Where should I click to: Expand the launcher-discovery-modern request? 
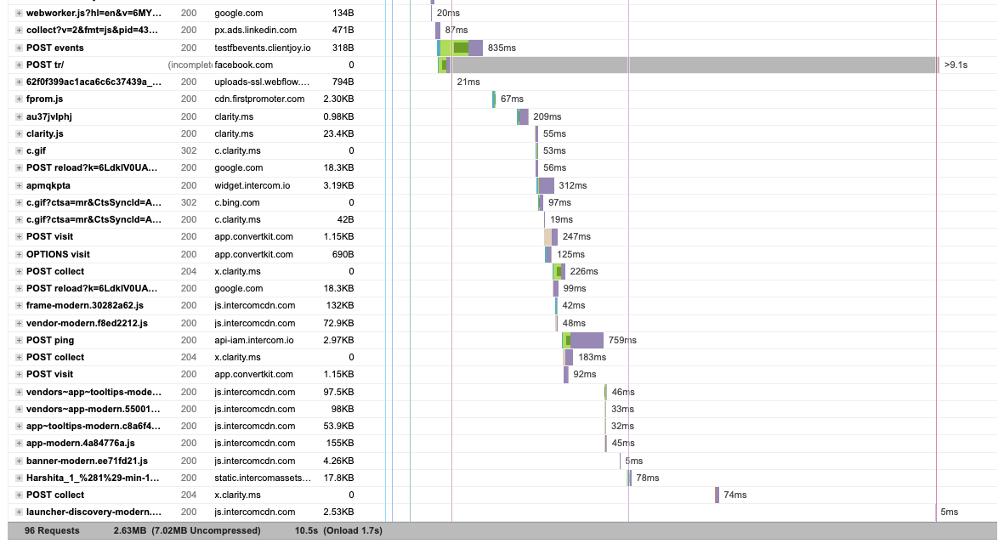19,512
